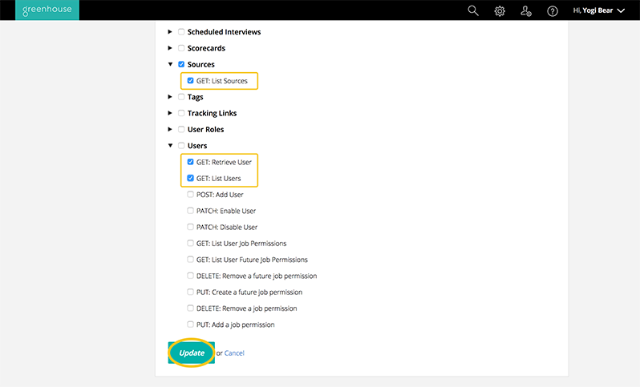
Task: Open the help question mark icon
Action: click(x=553, y=10)
